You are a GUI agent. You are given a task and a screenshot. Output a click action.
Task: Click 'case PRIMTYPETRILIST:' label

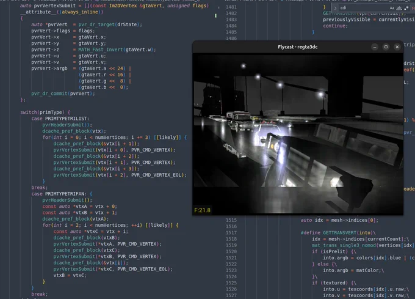(60, 119)
